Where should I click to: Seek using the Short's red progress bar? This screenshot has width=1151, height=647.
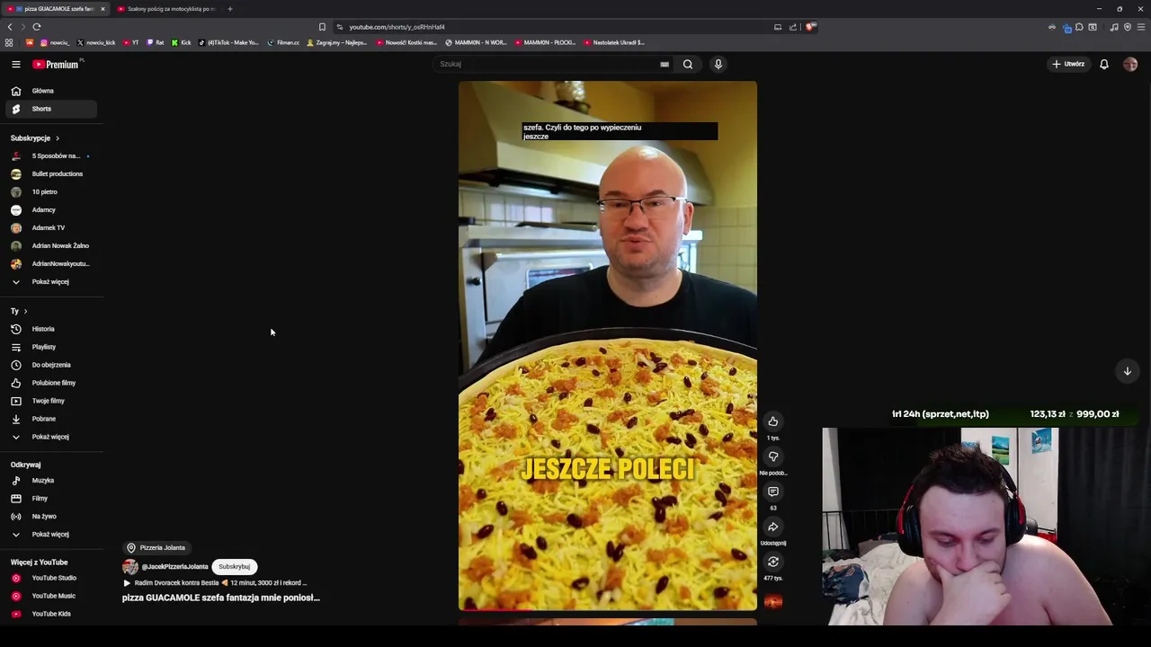tap(607, 610)
